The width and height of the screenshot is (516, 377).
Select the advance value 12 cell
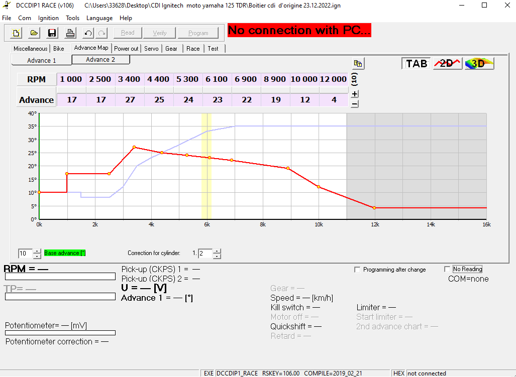point(304,100)
